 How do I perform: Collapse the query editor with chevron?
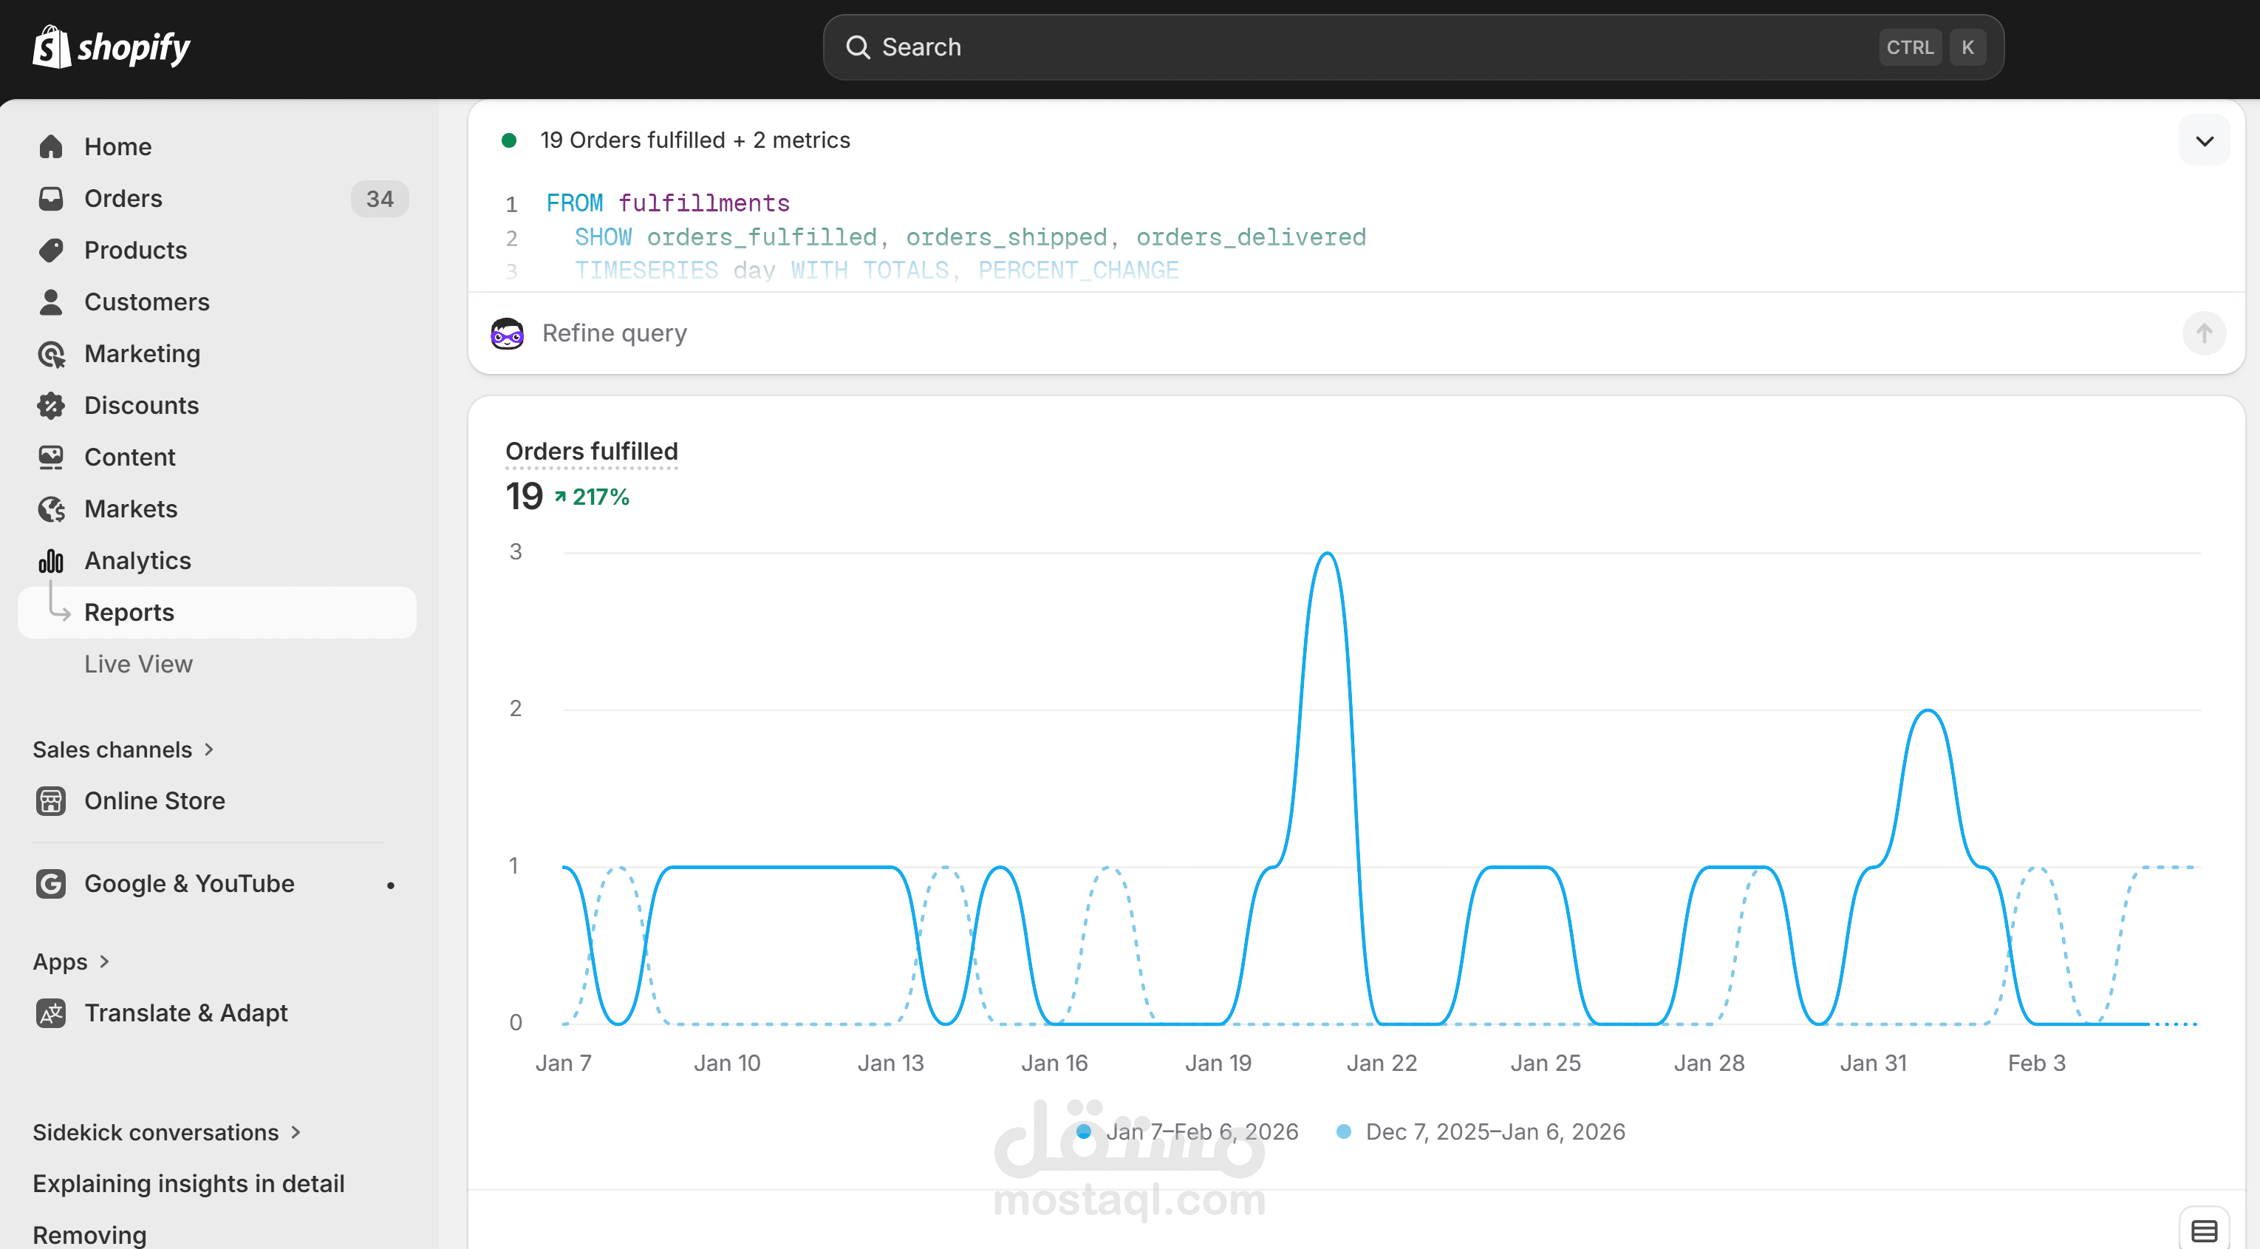pos(2204,140)
